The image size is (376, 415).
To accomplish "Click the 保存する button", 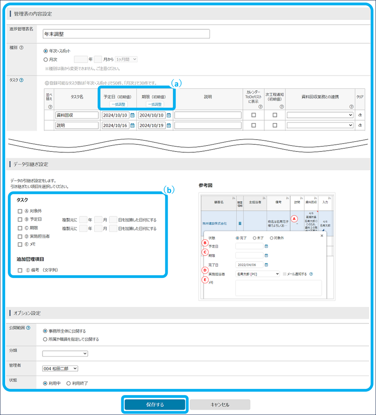I will coord(155,404).
